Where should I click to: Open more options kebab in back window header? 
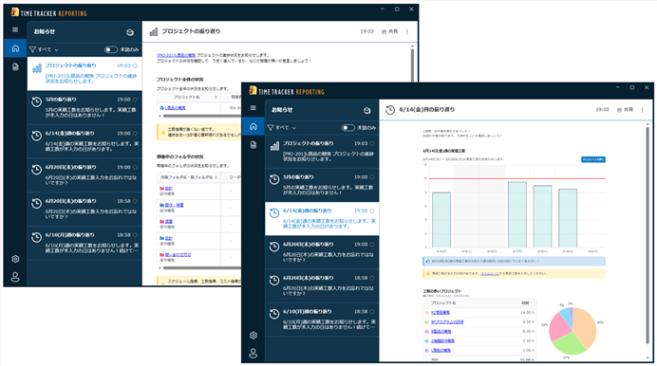click(x=407, y=31)
